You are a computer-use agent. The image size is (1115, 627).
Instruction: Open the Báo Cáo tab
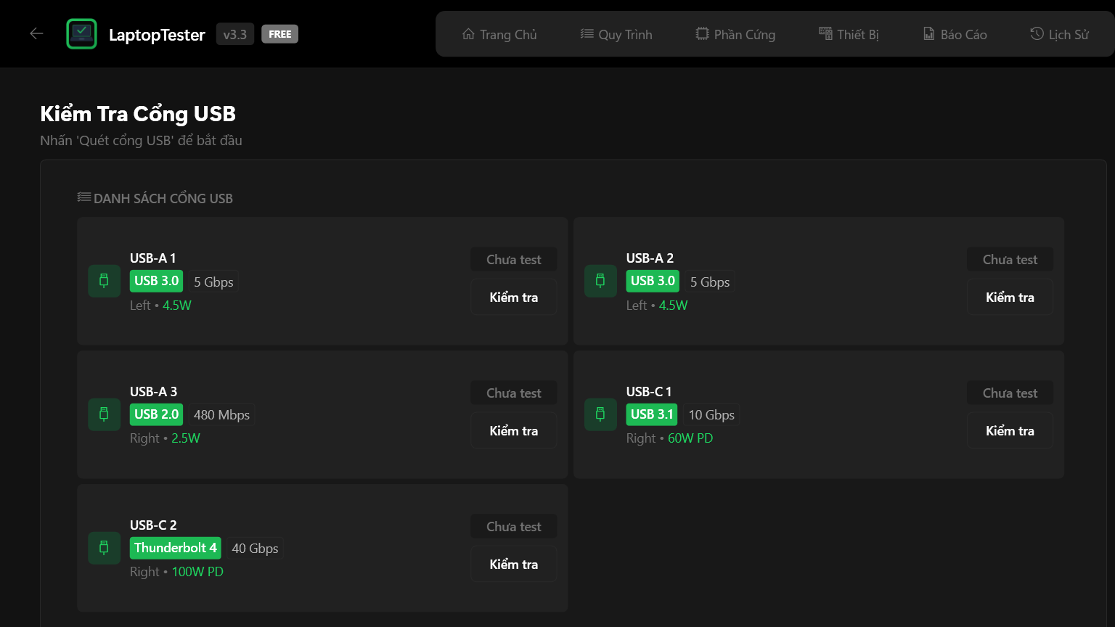(x=955, y=34)
